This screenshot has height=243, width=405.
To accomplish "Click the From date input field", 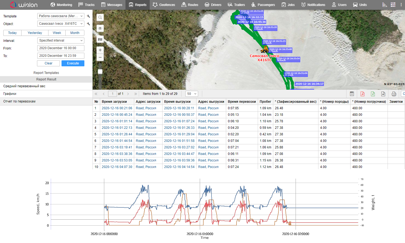I will pyautogui.click(x=61, y=48).
